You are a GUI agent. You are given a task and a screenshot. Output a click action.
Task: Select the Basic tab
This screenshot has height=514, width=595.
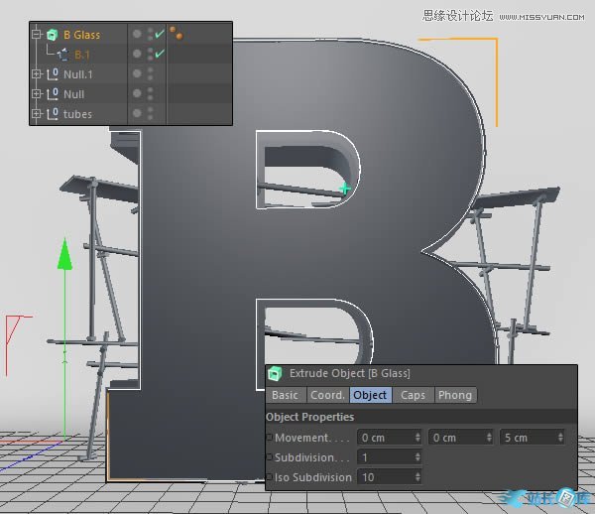[x=285, y=395]
